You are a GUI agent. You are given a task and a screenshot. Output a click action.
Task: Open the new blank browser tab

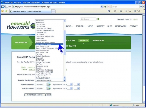click(x=53, y=11)
